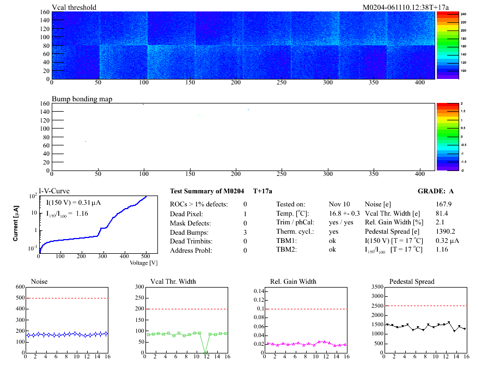Select the test date "Nov 10"
This screenshot has height=366, width=488.
click(339, 204)
